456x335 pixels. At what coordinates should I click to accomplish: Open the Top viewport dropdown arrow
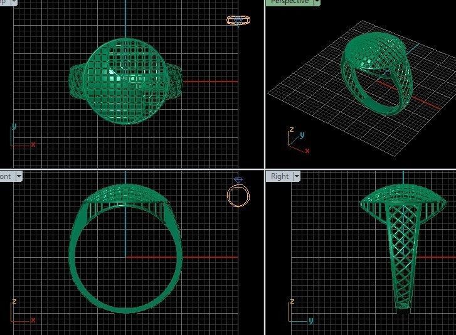(x=14, y=2)
